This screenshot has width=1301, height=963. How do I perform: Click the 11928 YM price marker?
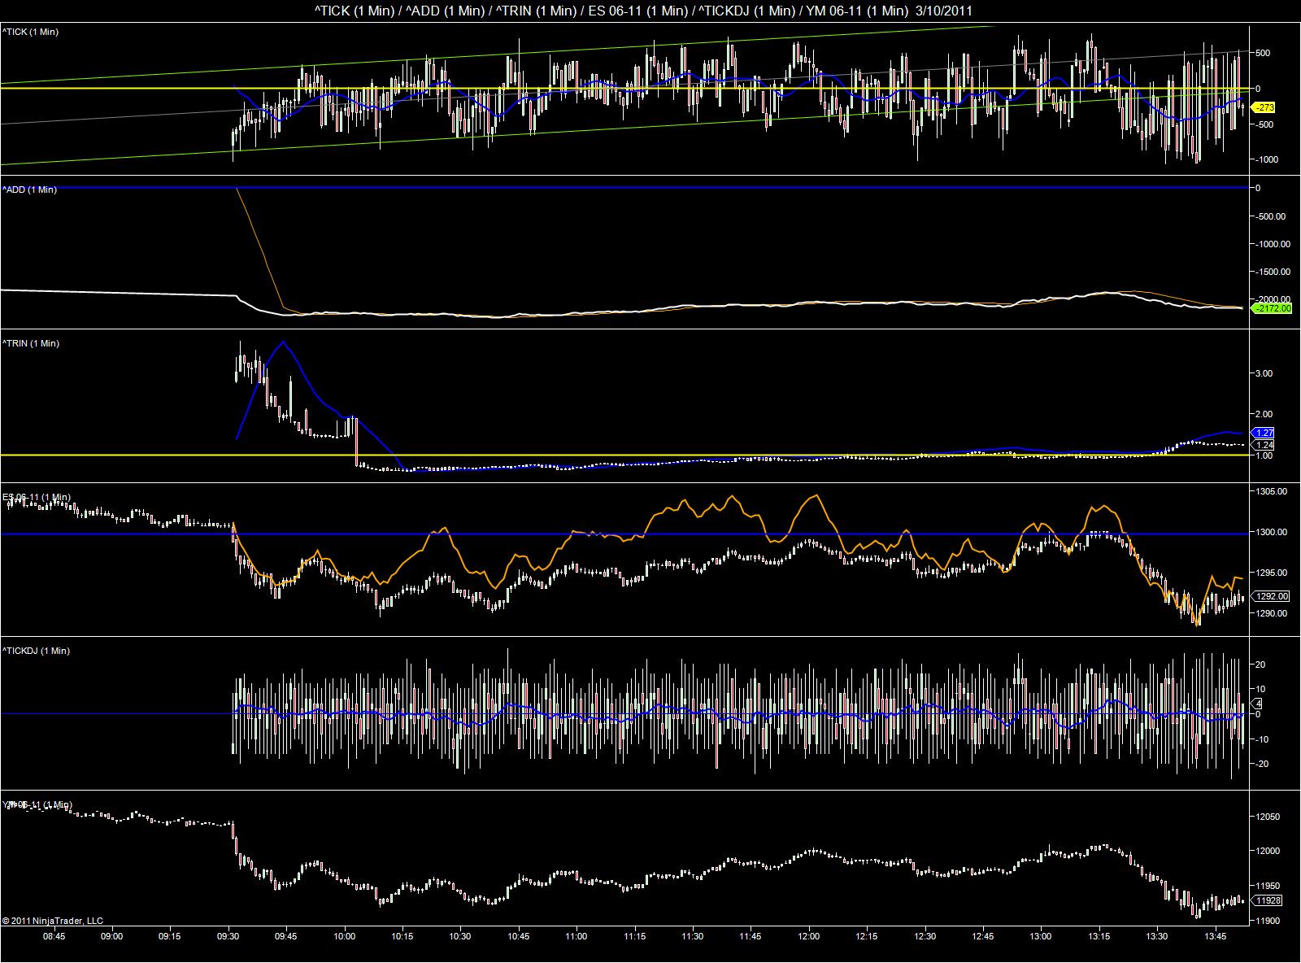[x=1268, y=900]
